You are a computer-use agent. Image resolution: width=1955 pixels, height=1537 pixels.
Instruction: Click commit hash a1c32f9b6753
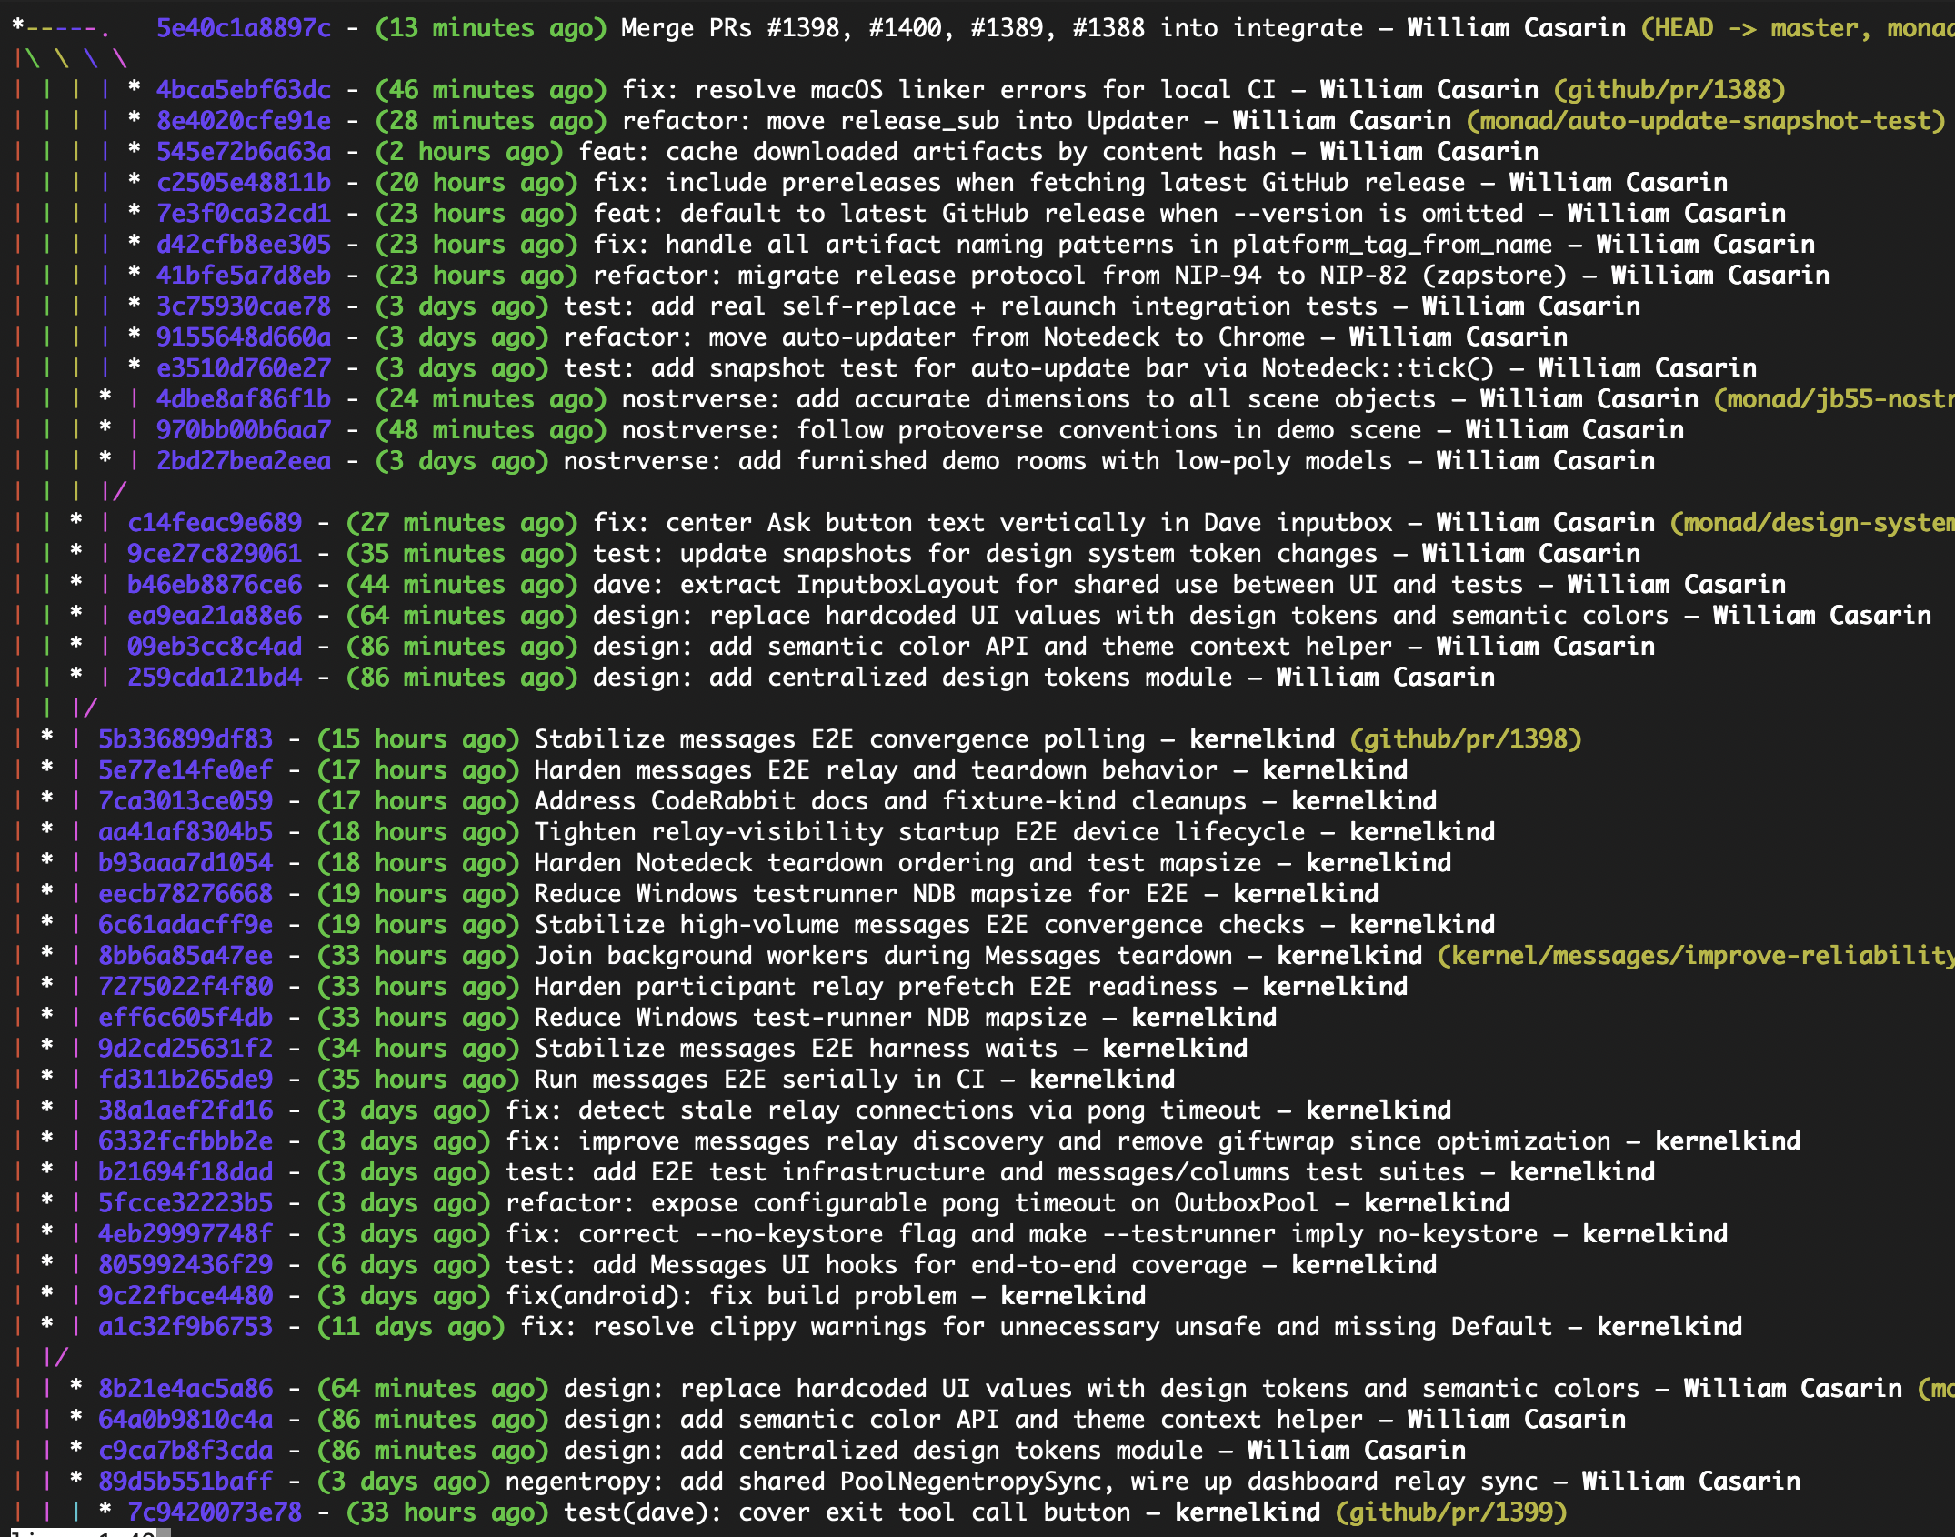(185, 1327)
